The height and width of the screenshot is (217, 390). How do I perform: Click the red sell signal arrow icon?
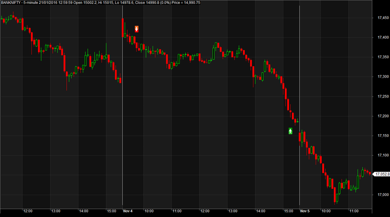(x=136, y=29)
